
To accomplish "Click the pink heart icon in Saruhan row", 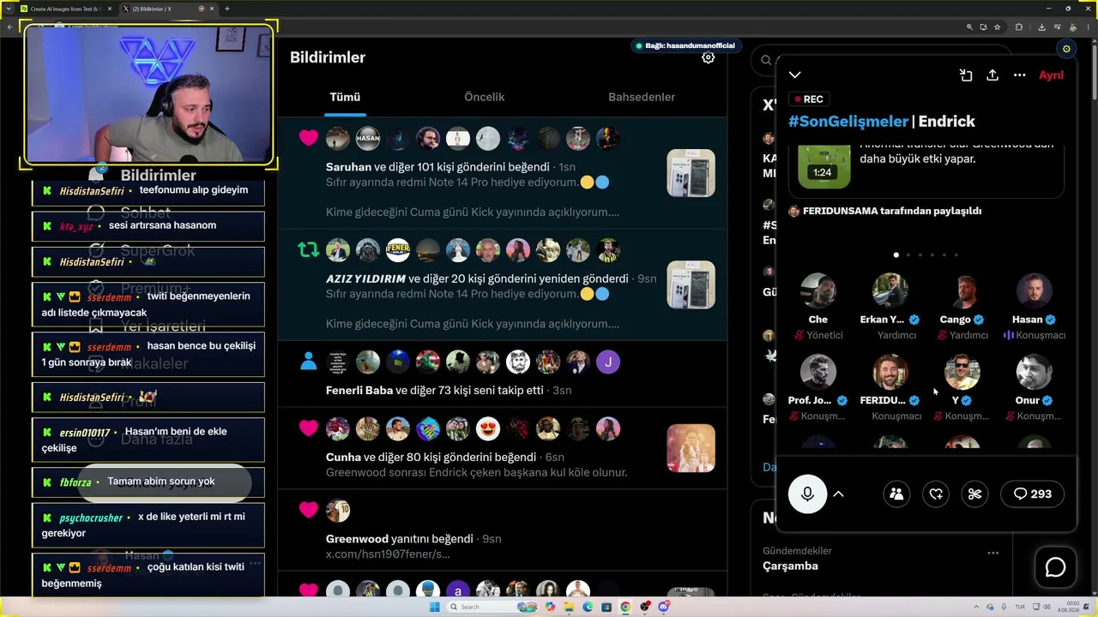I will (x=308, y=138).
